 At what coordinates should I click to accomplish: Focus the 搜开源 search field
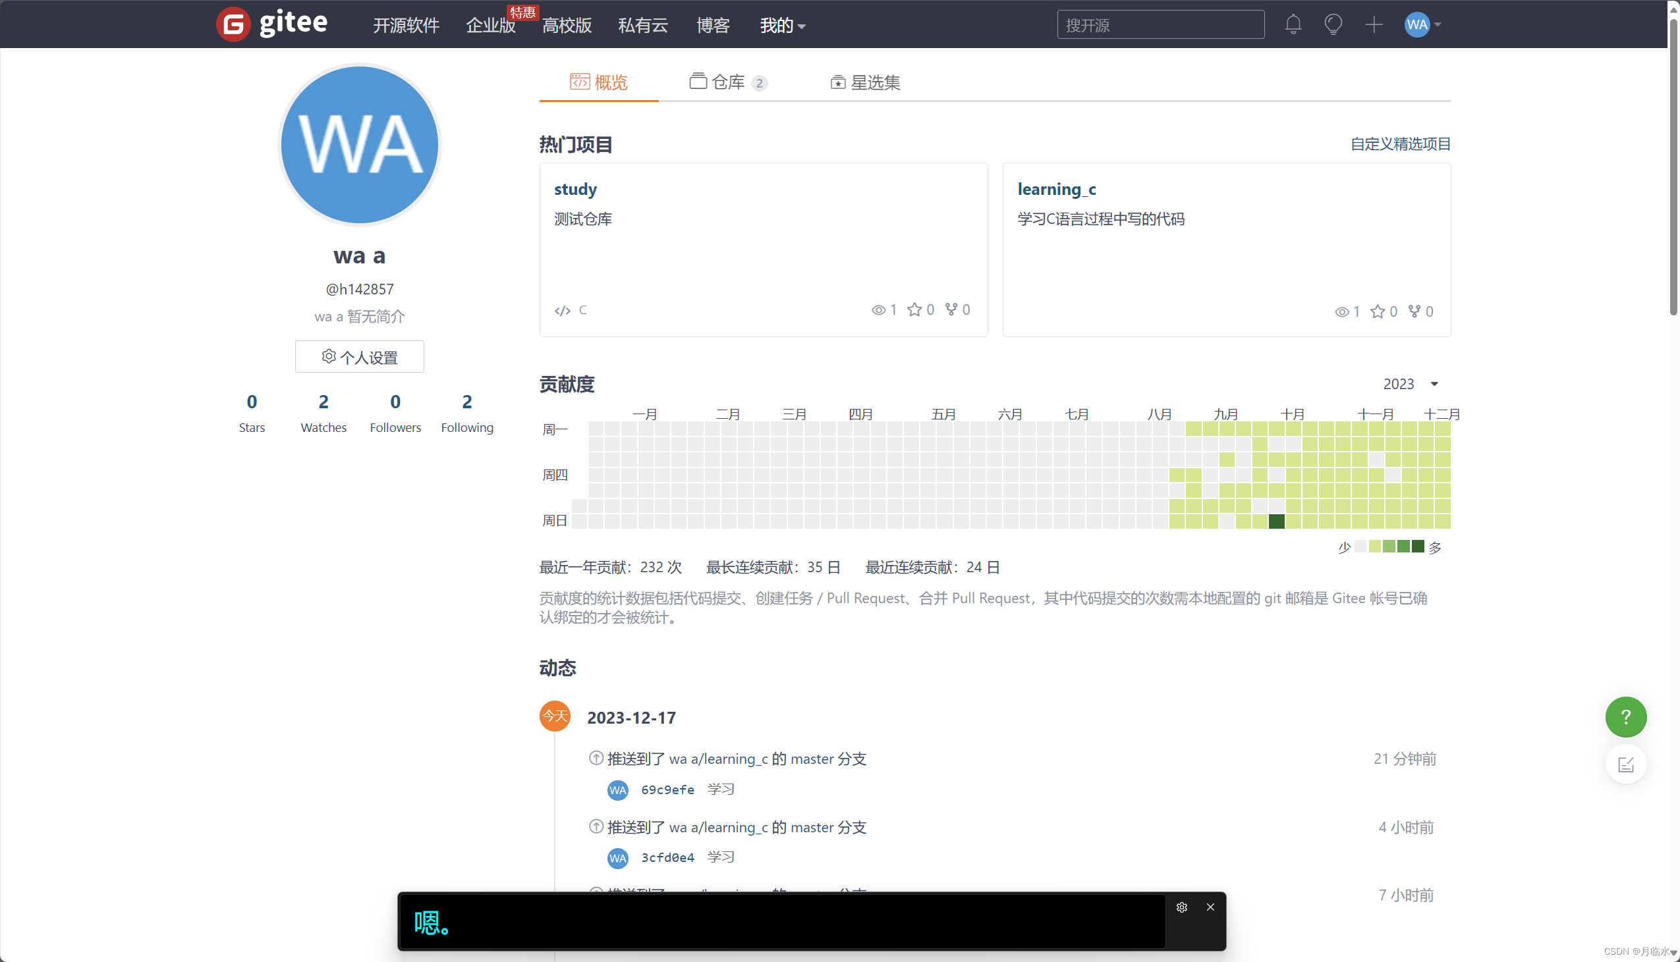coord(1160,25)
